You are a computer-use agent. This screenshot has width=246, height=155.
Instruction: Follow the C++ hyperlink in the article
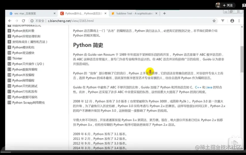(198, 87)
